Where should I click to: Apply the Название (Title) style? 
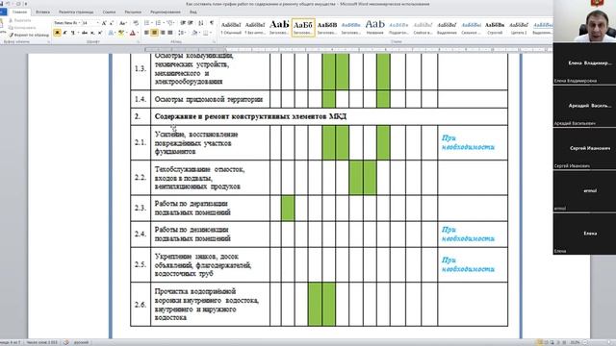point(374,28)
